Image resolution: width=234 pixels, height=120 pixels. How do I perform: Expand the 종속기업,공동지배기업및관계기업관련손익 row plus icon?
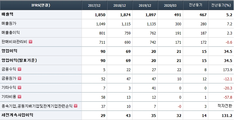76,106
